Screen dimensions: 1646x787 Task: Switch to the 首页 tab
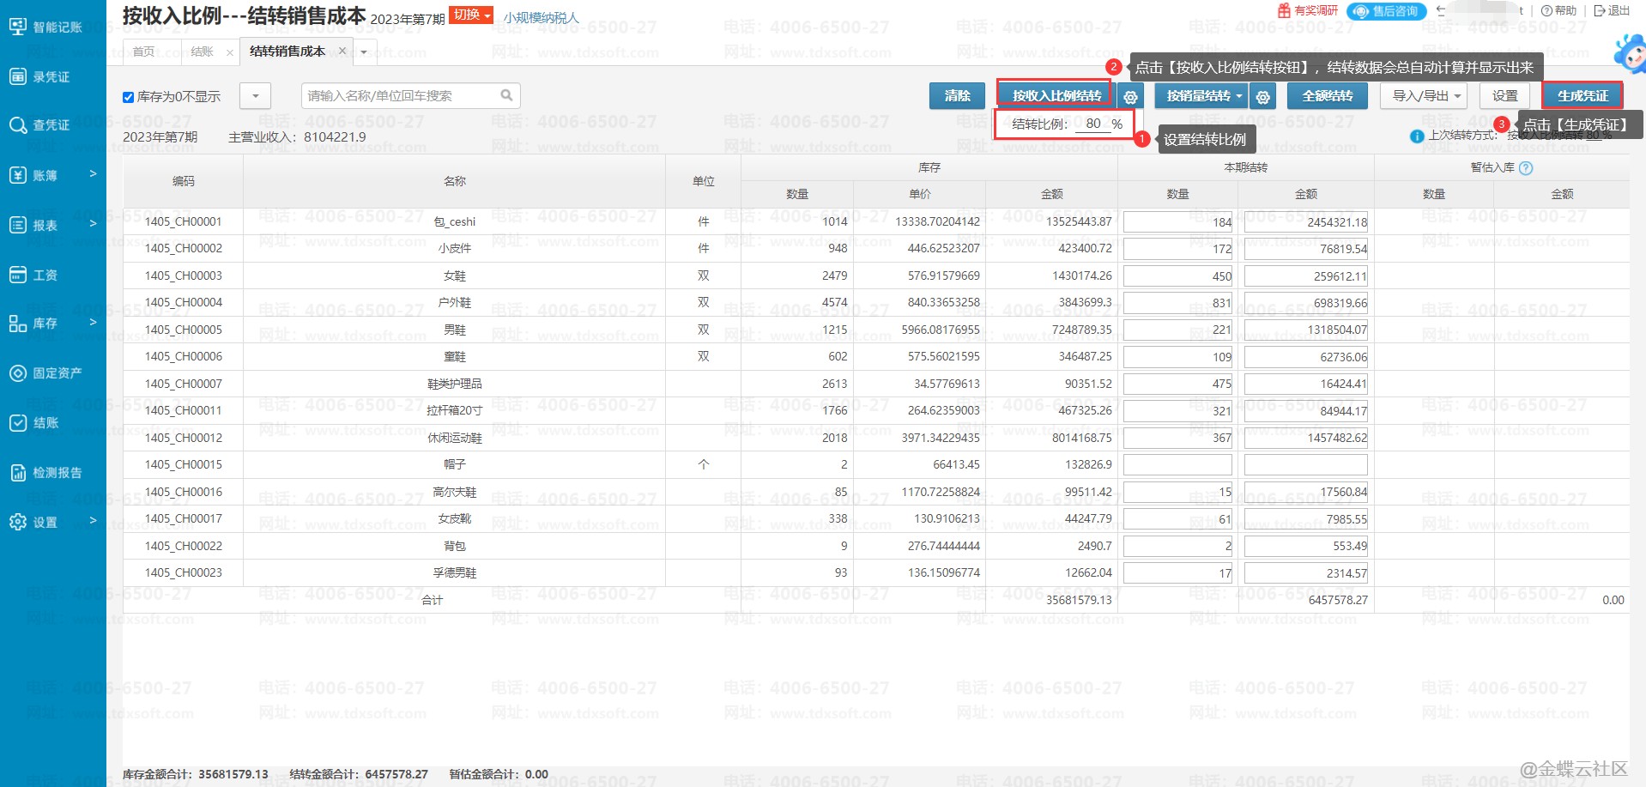[144, 51]
